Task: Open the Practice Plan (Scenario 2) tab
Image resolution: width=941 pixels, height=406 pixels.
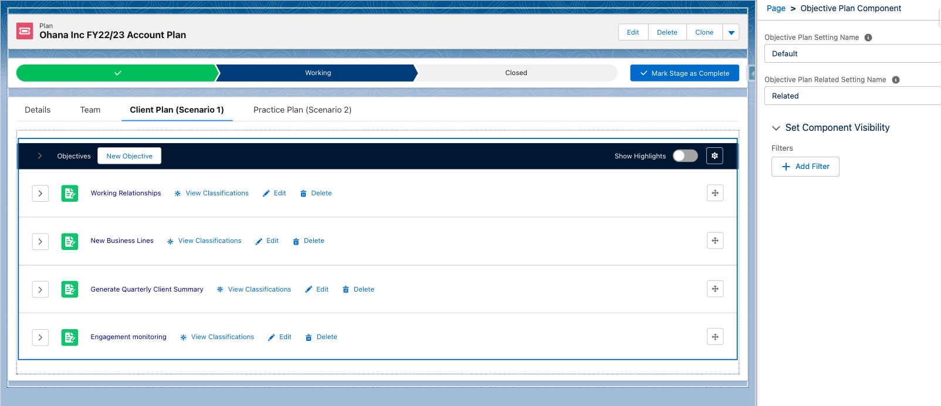Action: click(x=303, y=110)
